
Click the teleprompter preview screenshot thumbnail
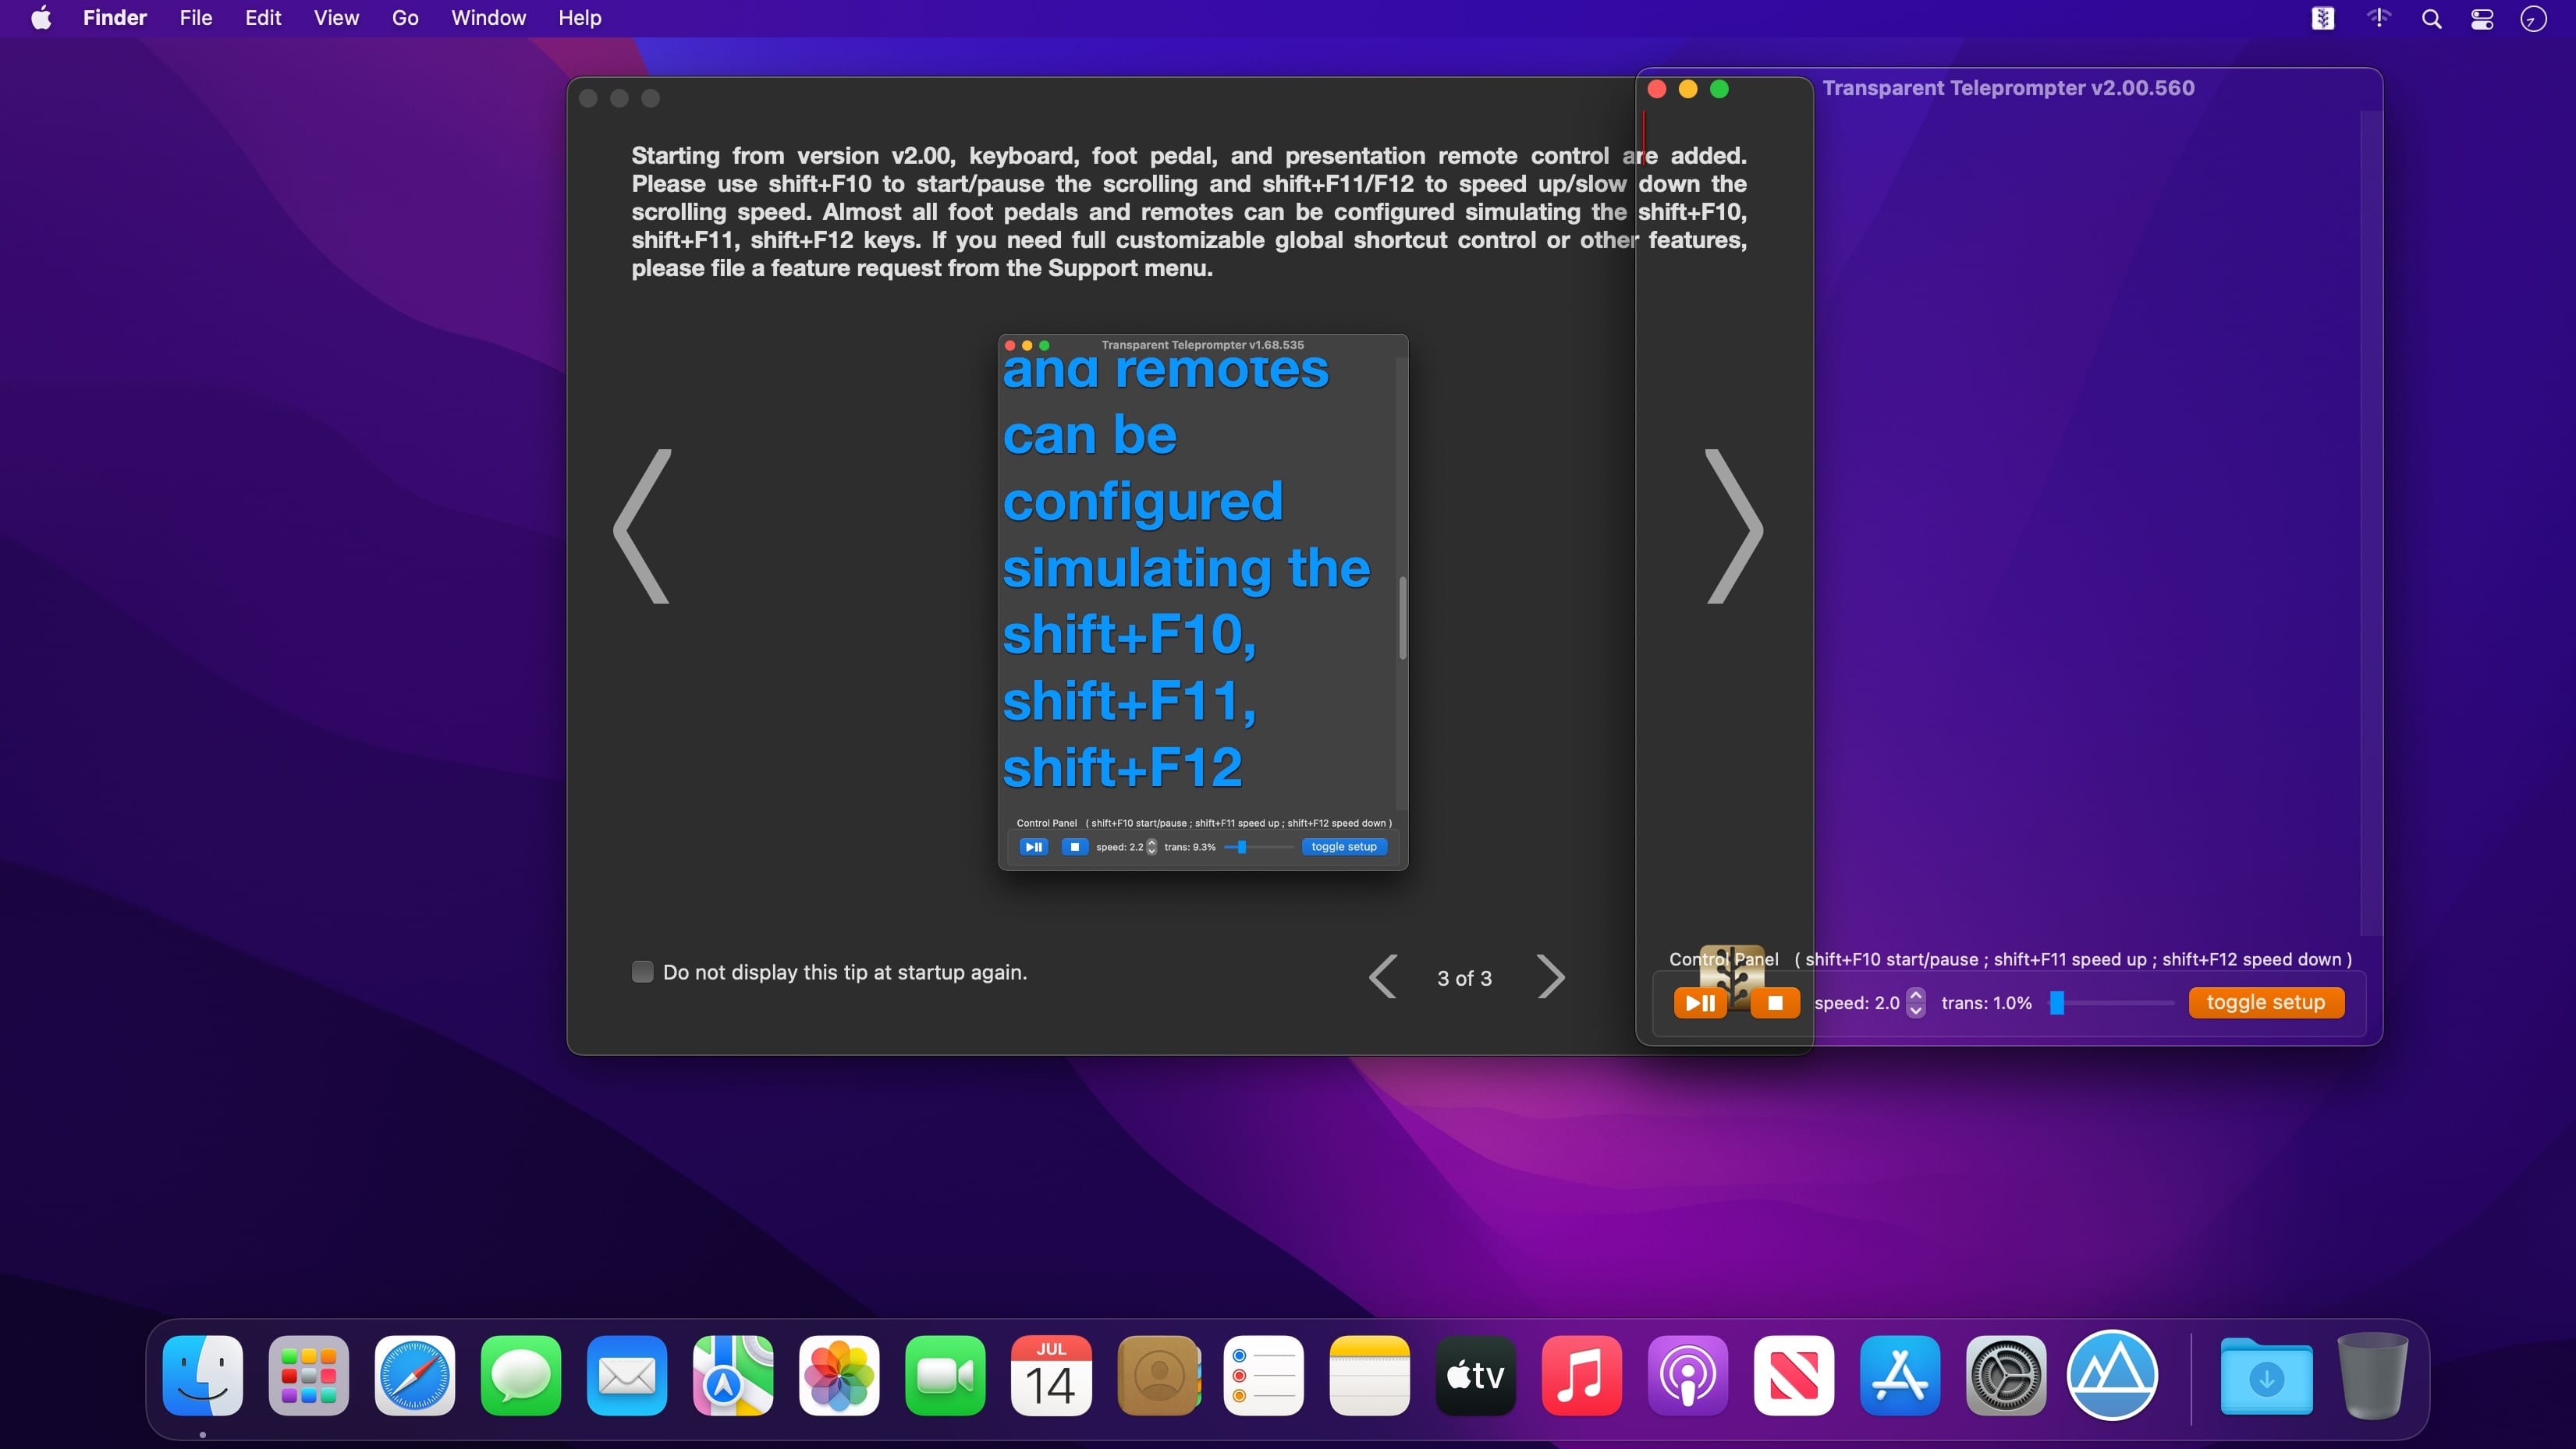[x=1203, y=602]
